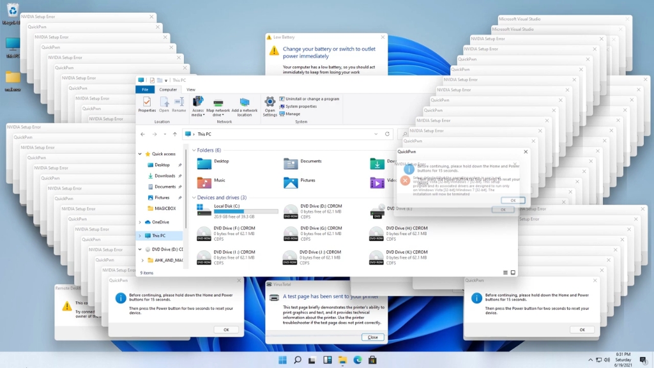Image resolution: width=654 pixels, height=368 pixels.
Task: Open taskbar Search
Action: tap(298, 360)
